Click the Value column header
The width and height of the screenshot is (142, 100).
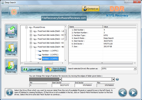click(x=120, y=27)
